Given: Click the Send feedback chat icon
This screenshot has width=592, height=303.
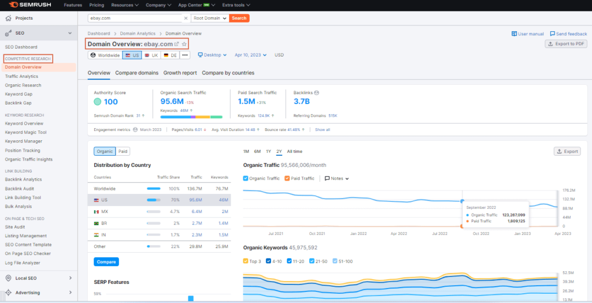Looking at the screenshot, I should click(x=553, y=33).
